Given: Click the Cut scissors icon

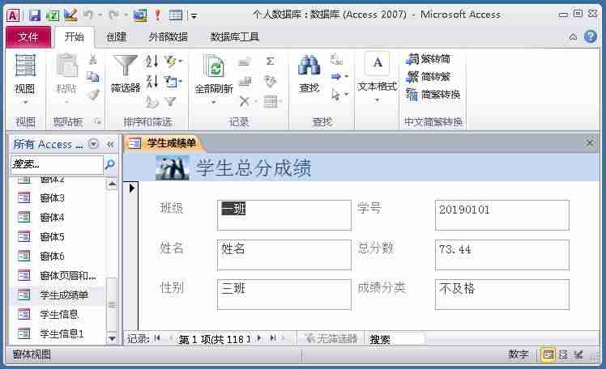Looking at the screenshot, I should 92,59.
